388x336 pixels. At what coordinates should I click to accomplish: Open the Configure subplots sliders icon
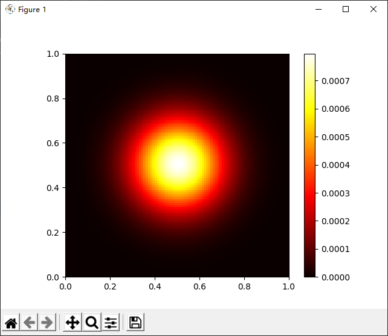tap(111, 322)
